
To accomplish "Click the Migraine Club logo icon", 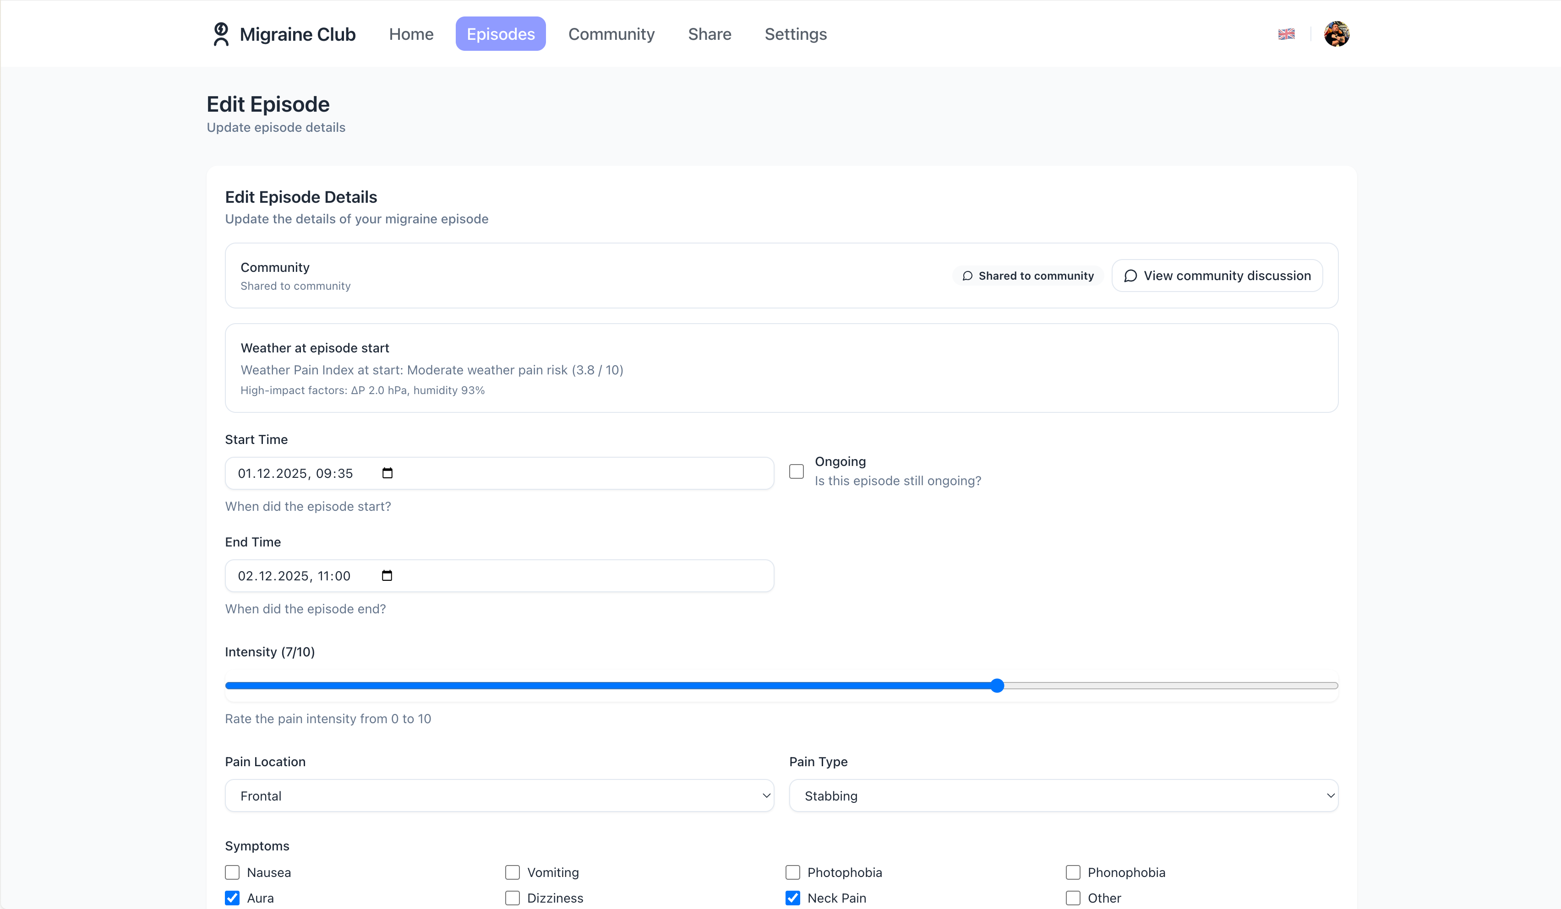I will coord(220,34).
